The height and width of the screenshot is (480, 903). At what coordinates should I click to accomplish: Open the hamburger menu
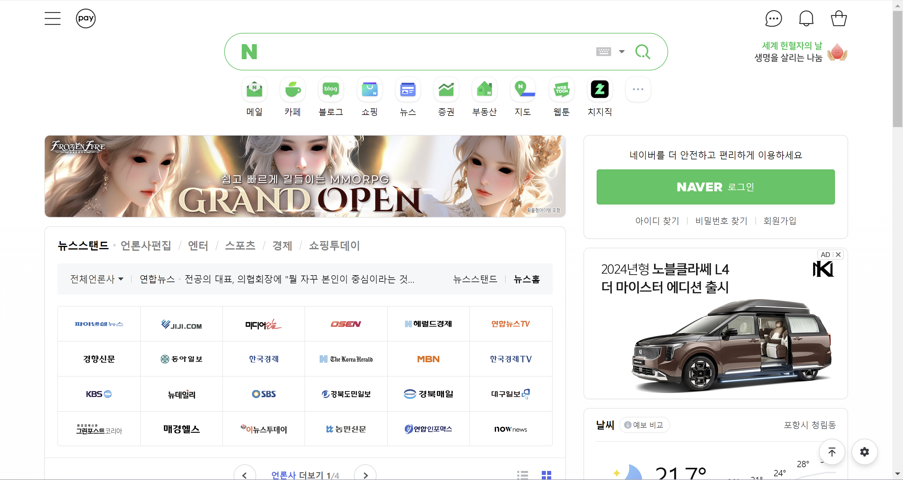(x=53, y=18)
